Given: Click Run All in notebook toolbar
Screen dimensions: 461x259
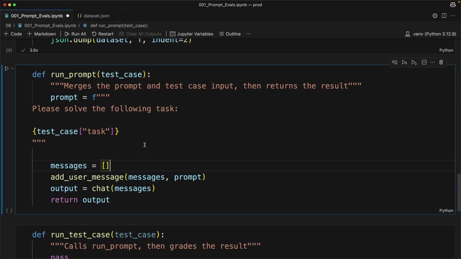Looking at the screenshot, I should point(75,34).
